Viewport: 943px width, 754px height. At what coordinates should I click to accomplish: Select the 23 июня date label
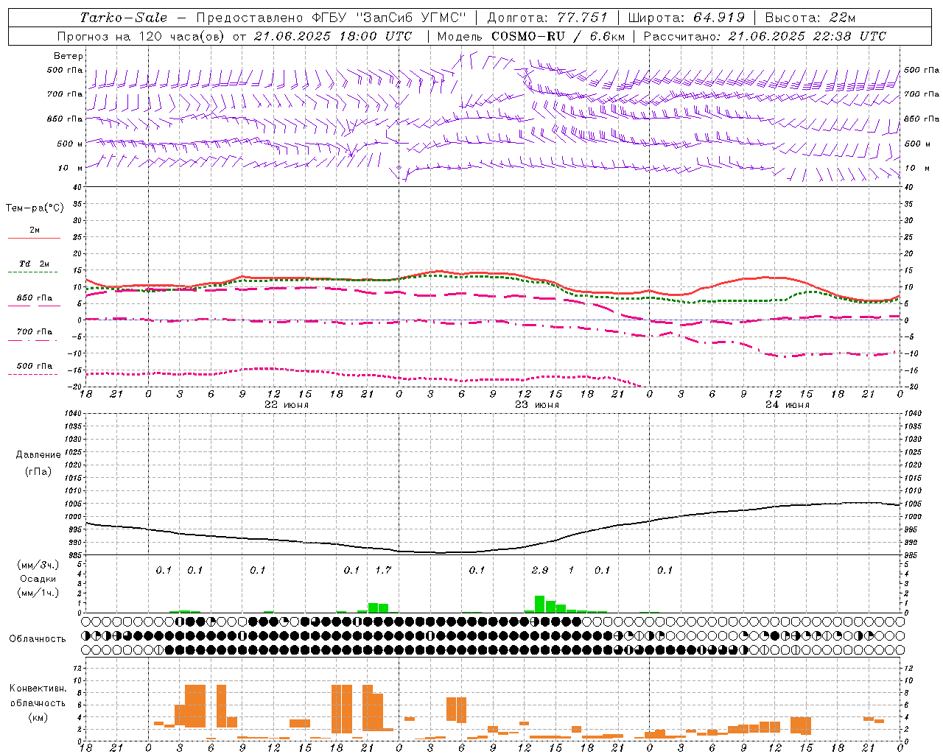(x=537, y=405)
